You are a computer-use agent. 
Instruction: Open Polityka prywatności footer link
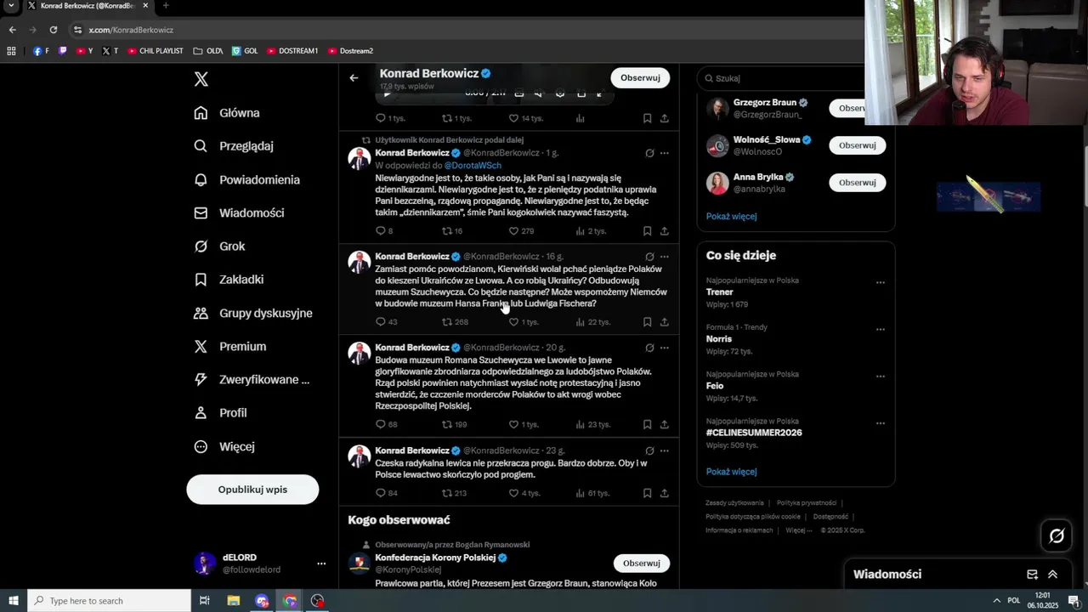[x=806, y=503]
